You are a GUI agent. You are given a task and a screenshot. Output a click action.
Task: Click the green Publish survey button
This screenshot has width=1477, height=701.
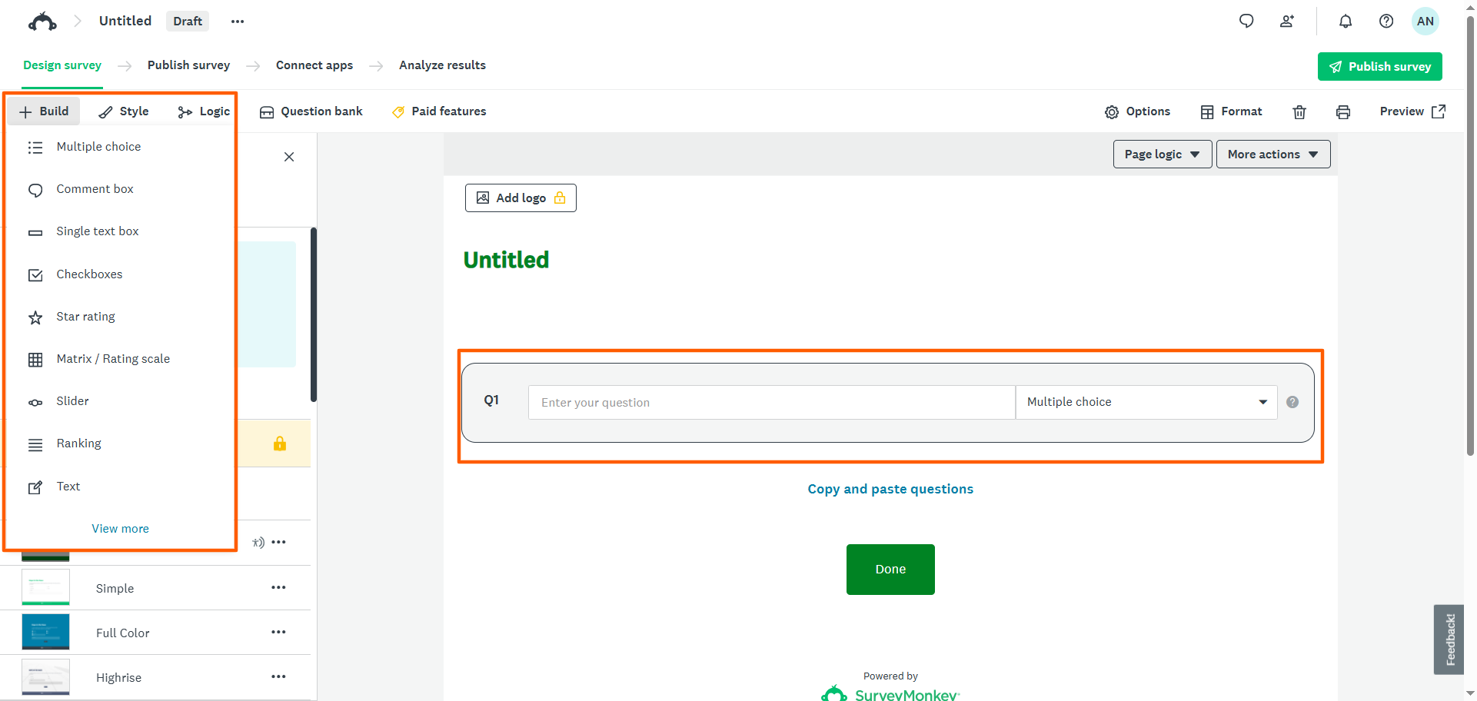tap(1379, 67)
